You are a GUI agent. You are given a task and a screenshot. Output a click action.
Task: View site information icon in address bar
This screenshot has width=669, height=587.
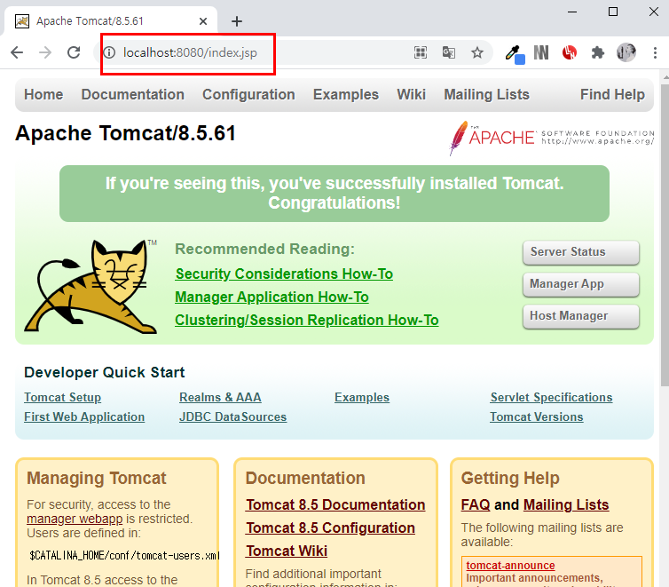click(x=109, y=52)
